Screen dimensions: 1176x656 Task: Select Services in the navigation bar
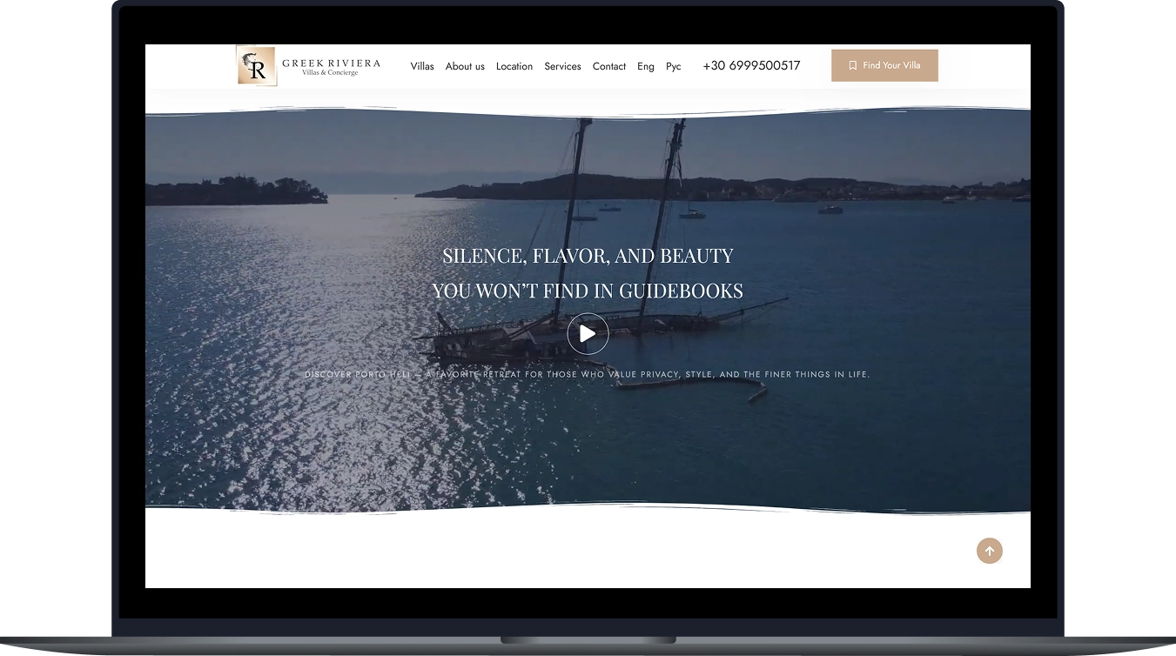pyautogui.click(x=562, y=66)
